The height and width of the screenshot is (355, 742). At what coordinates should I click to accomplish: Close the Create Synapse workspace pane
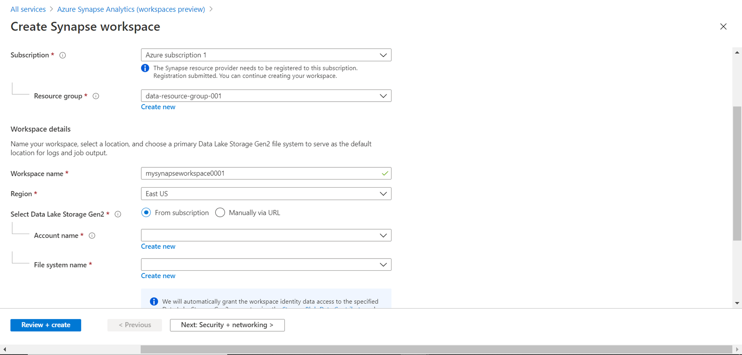[x=723, y=27]
